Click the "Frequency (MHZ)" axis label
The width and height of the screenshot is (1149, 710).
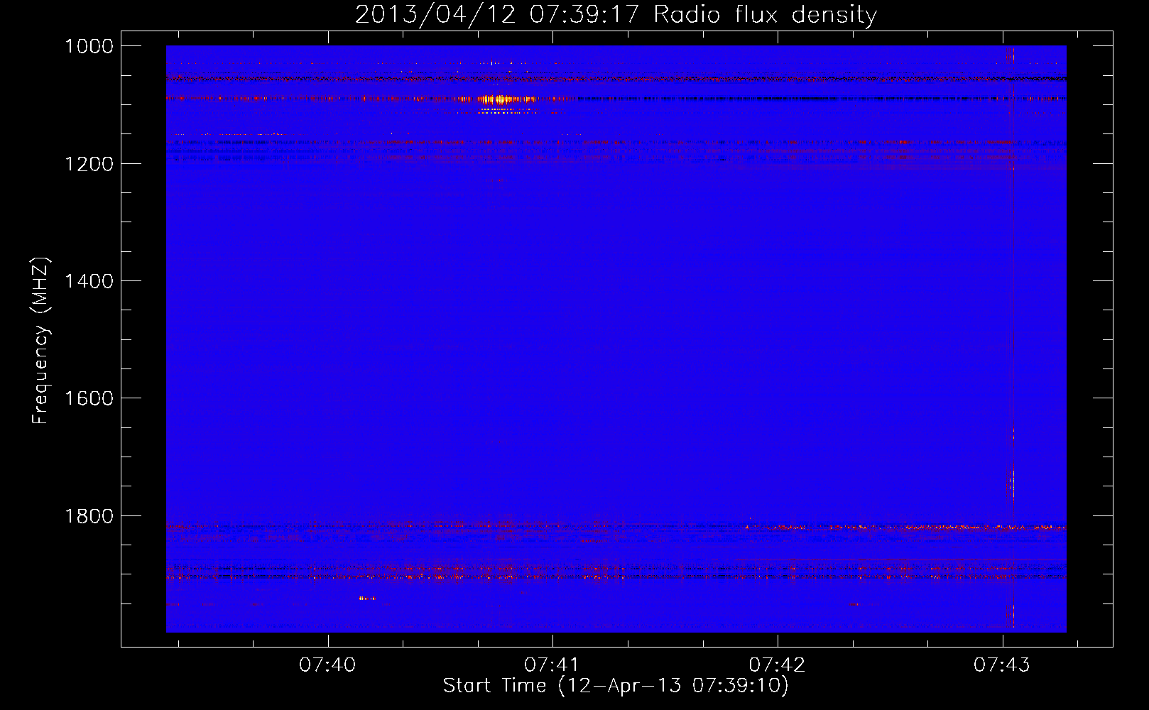point(40,341)
